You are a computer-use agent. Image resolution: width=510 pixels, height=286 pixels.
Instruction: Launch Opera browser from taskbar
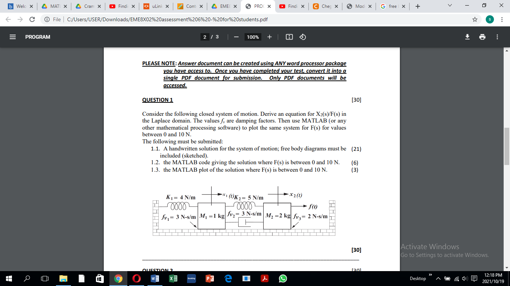(136, 278)
